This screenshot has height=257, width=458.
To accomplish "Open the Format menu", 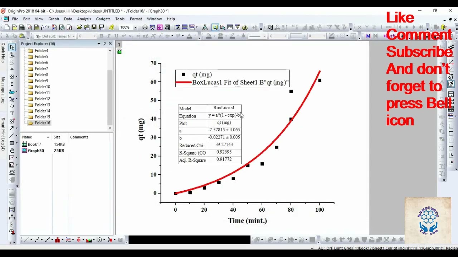I will pyautogui.click(x=136, y=19).
